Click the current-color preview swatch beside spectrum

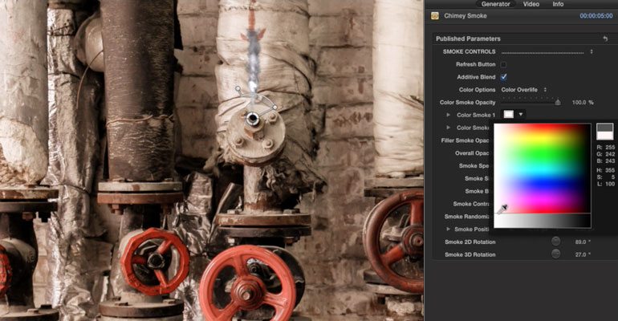604,132
